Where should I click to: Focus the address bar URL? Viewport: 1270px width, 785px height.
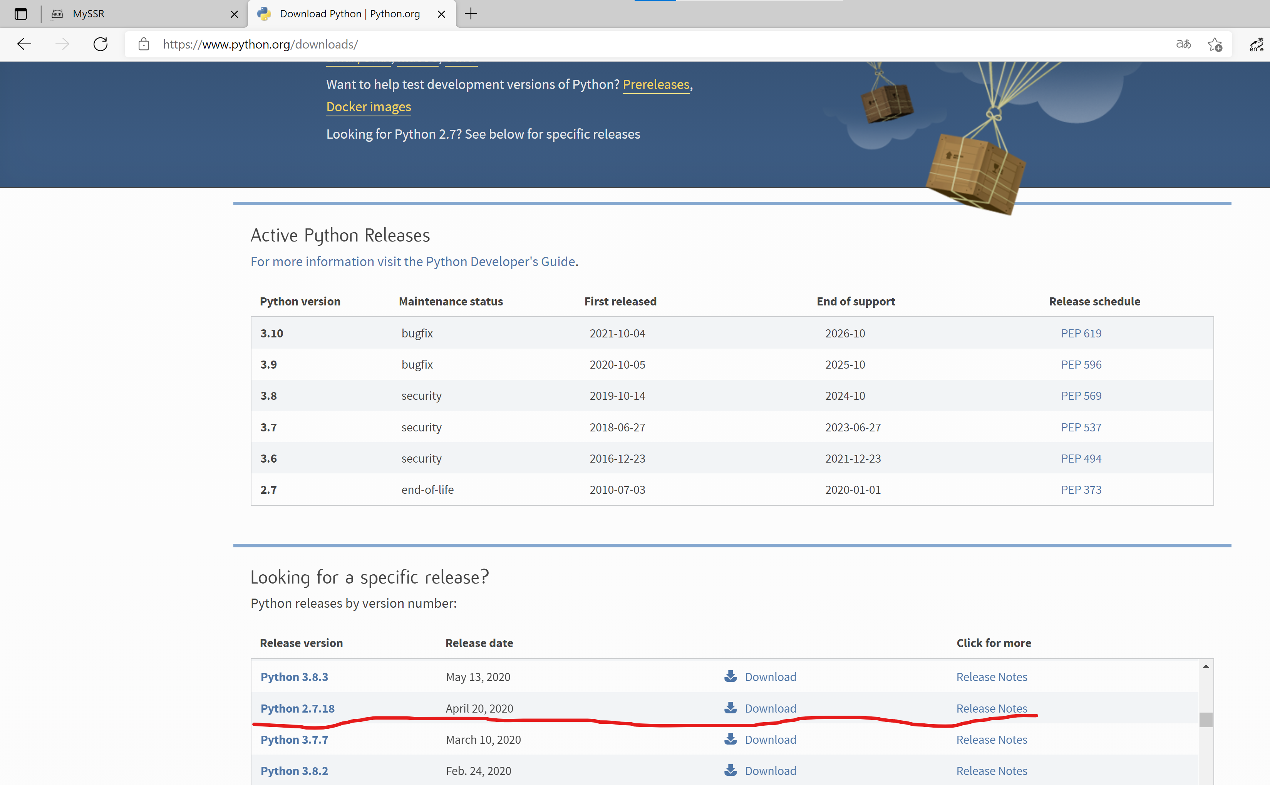tap(261, 44)
